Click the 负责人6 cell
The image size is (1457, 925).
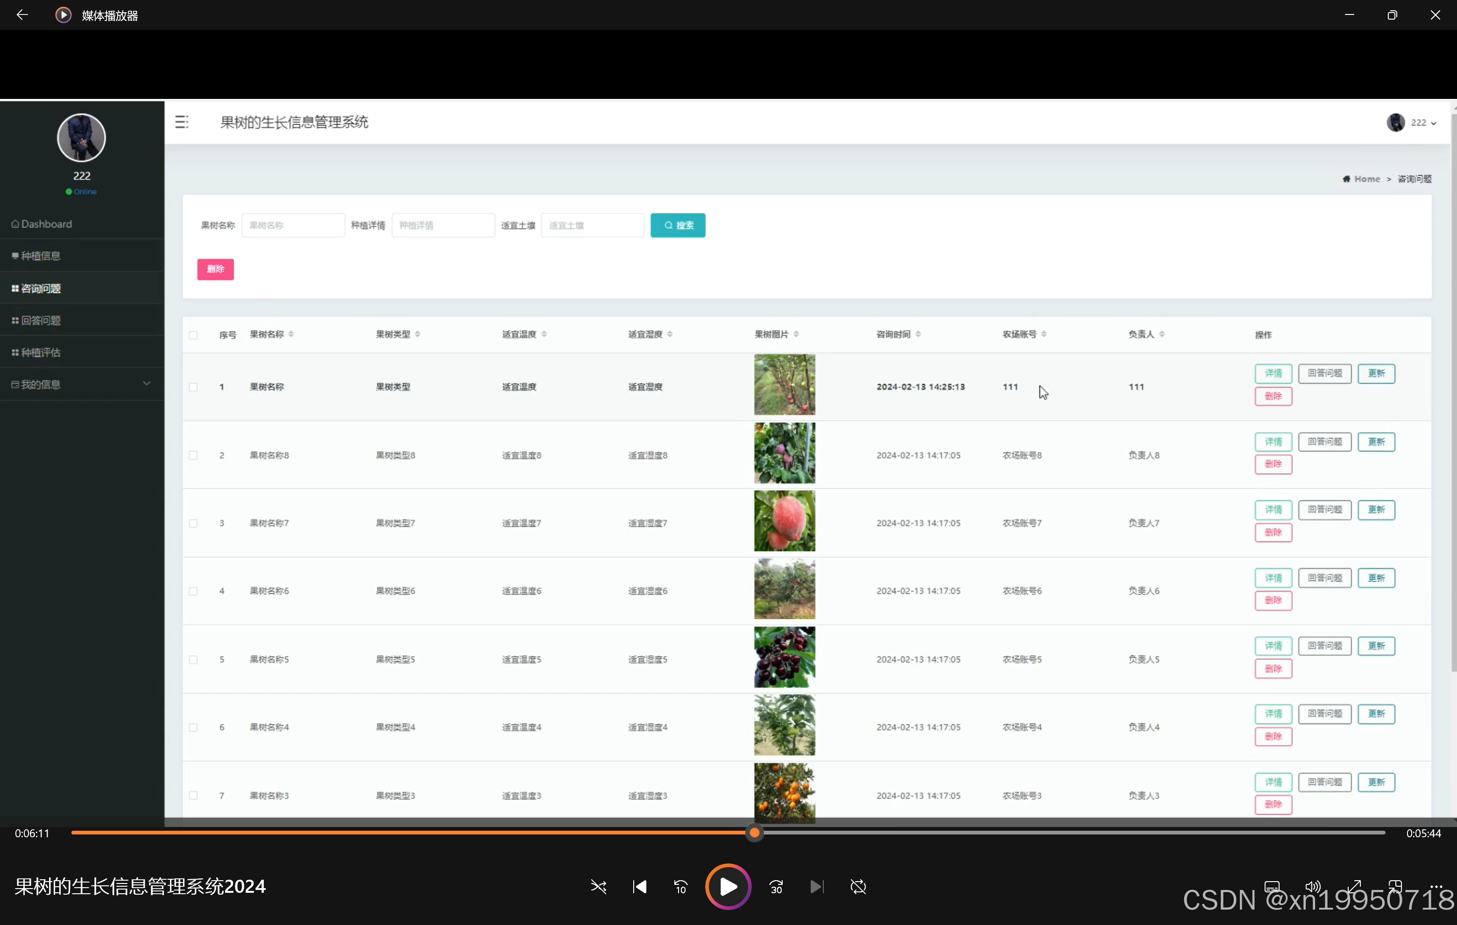tap(1144, 591)
